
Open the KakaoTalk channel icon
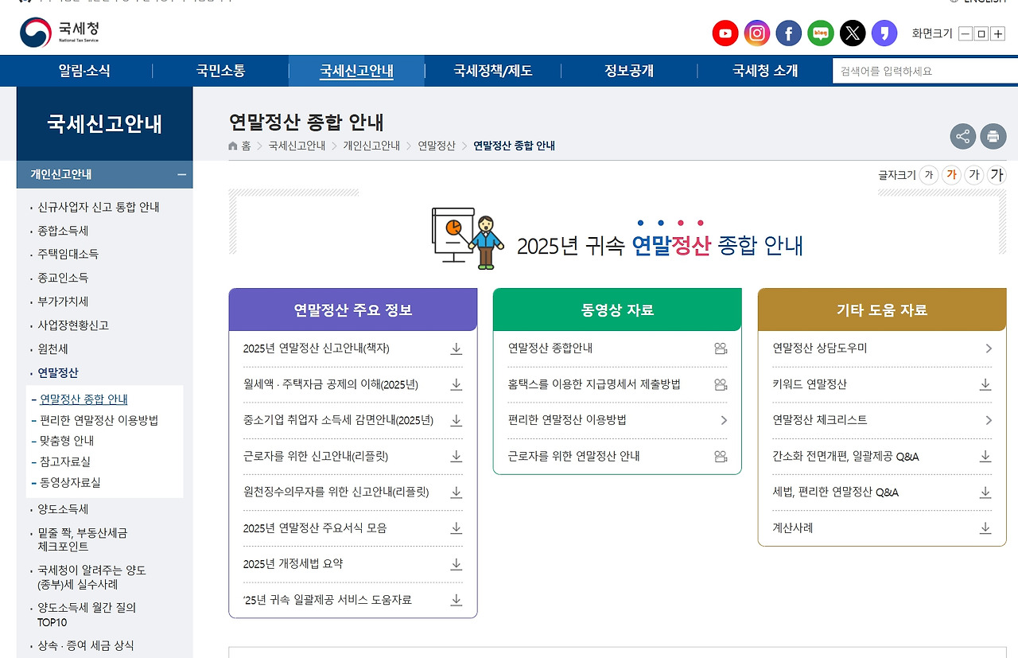[x=884, y=33]
